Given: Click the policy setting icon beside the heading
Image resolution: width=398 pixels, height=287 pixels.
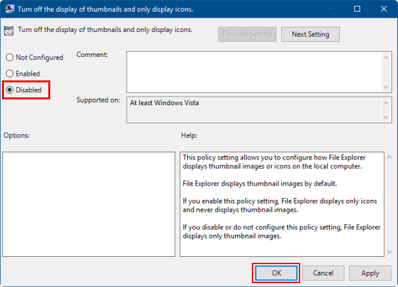Looking at the screenshot, I should (9, 31).
